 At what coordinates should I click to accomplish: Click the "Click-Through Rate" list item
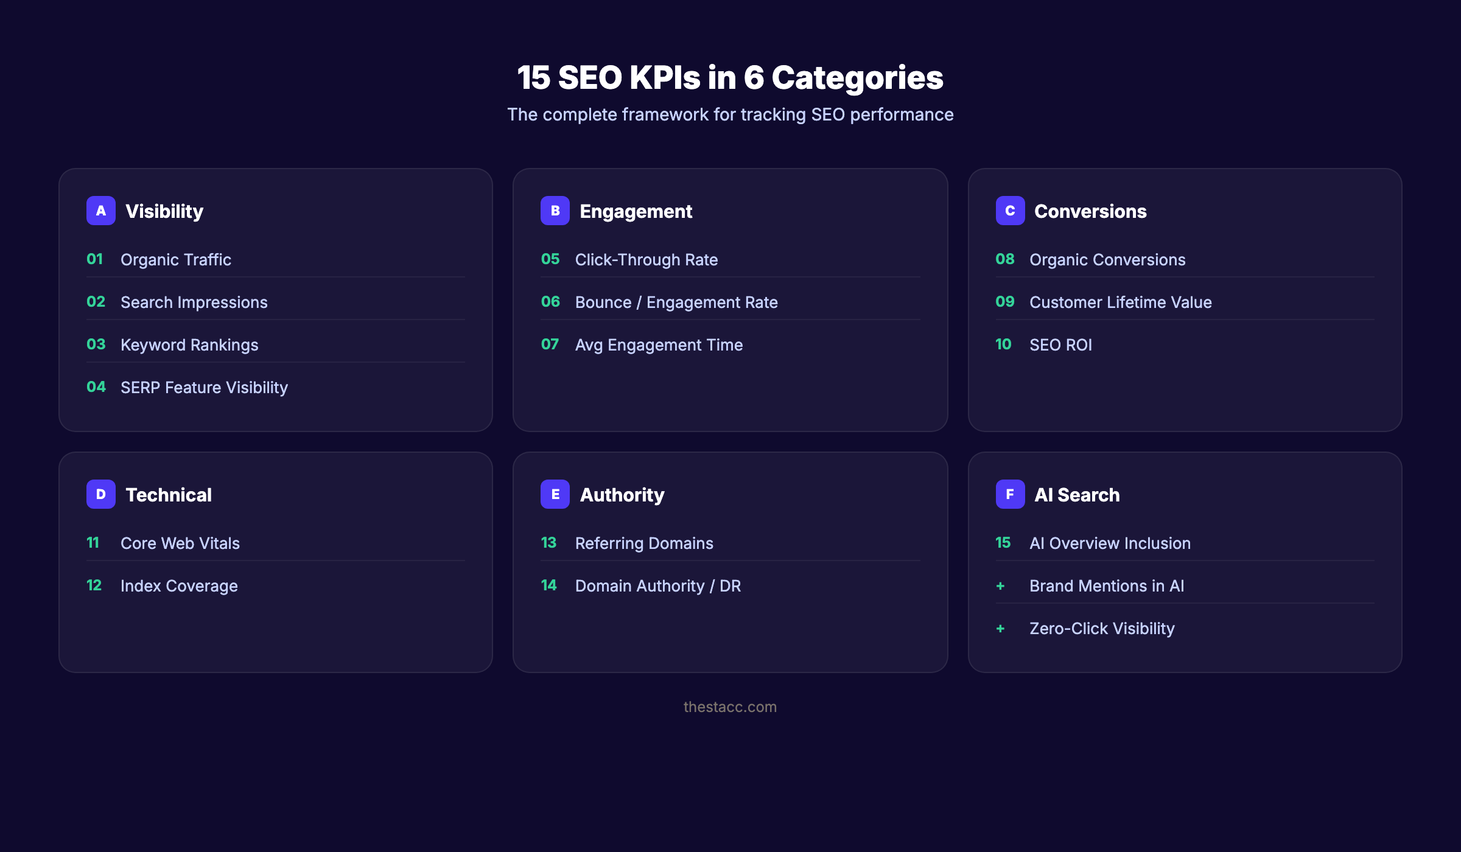pos(646,259)
